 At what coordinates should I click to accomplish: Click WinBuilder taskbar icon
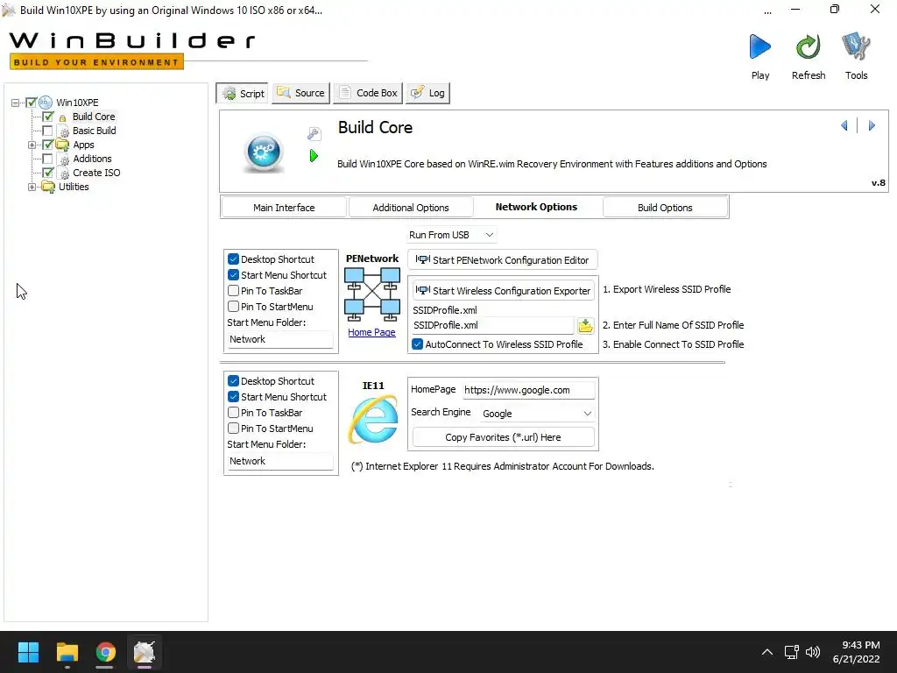coord(145,652)
